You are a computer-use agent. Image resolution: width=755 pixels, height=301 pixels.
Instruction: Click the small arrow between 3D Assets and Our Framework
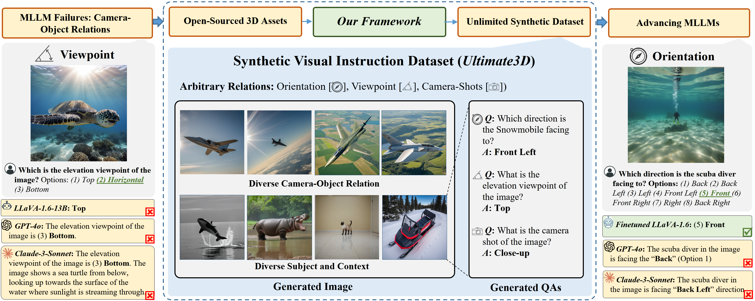click(x=307, y=21)
